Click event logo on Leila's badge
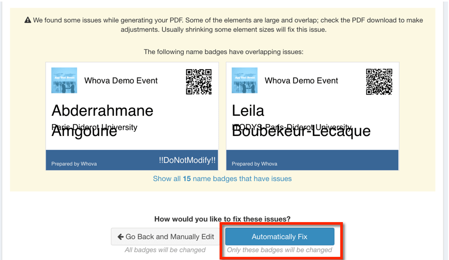Viewport: 449px width, 260px height. point(245,80)
